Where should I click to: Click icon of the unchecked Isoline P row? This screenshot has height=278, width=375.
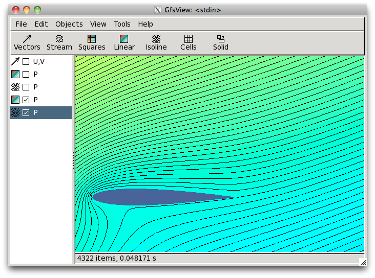pos(15,87)
